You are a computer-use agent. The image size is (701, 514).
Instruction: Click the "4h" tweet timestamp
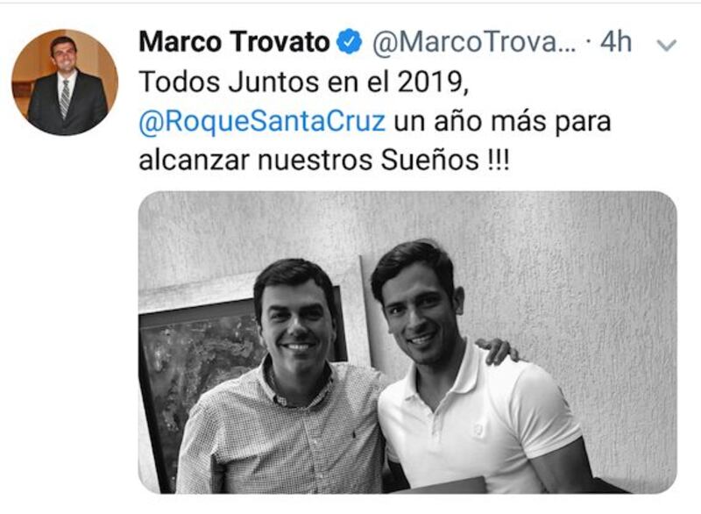[x=616, y=42]
